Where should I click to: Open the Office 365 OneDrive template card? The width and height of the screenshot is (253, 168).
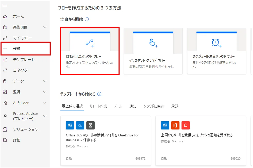click(105, 141)
